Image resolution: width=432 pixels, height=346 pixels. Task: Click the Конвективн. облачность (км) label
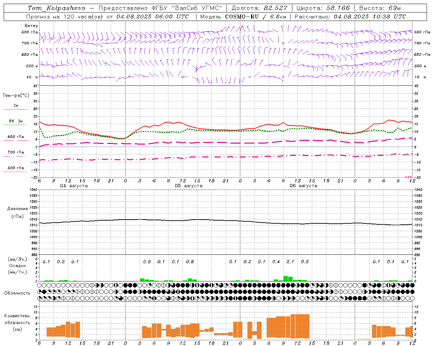point(17,322)
